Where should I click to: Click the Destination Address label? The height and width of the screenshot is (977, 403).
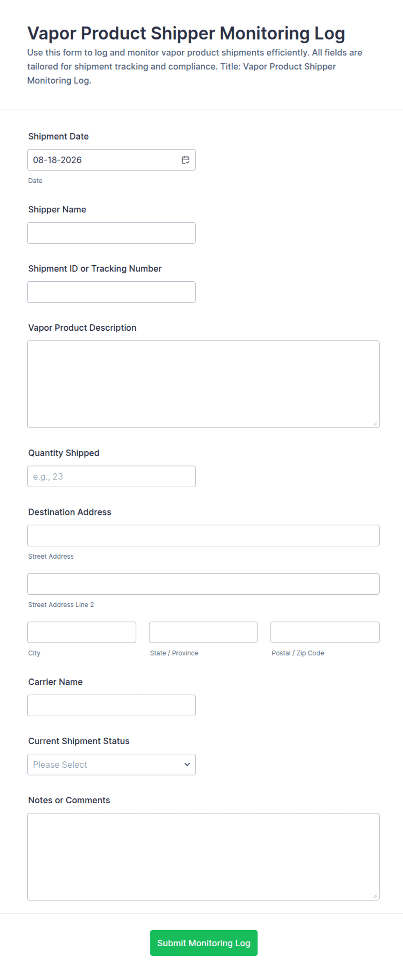coord(70,512)
